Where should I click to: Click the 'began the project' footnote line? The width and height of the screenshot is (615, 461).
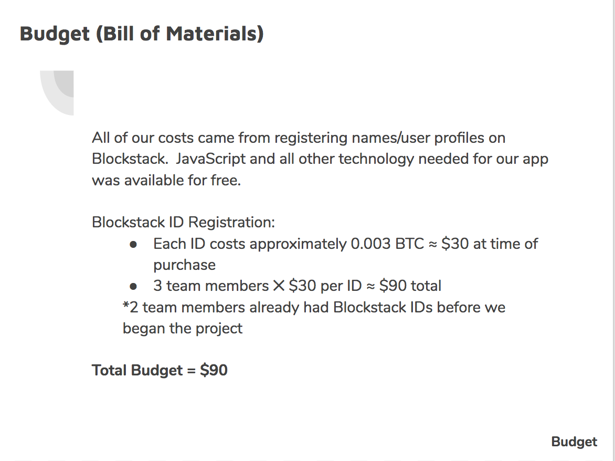point(183,329)
